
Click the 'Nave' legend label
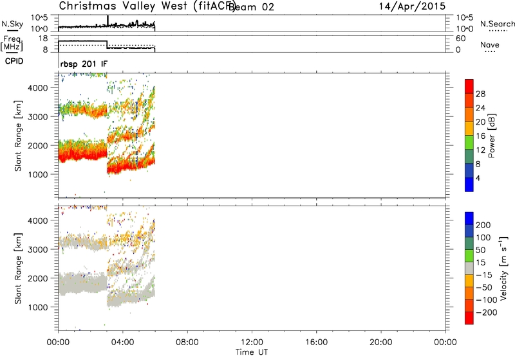(490, 44)
